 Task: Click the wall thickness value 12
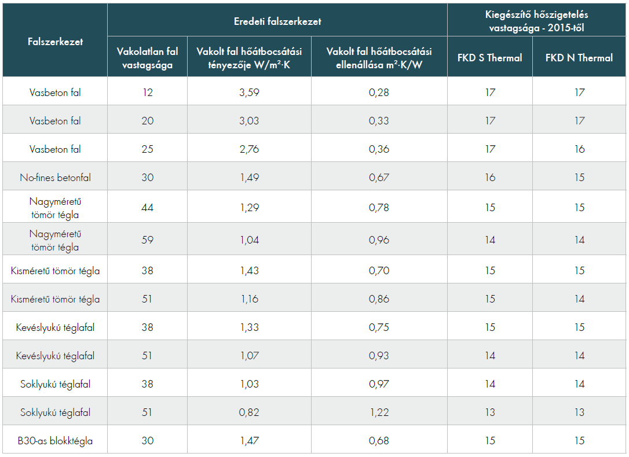[147, 93]
